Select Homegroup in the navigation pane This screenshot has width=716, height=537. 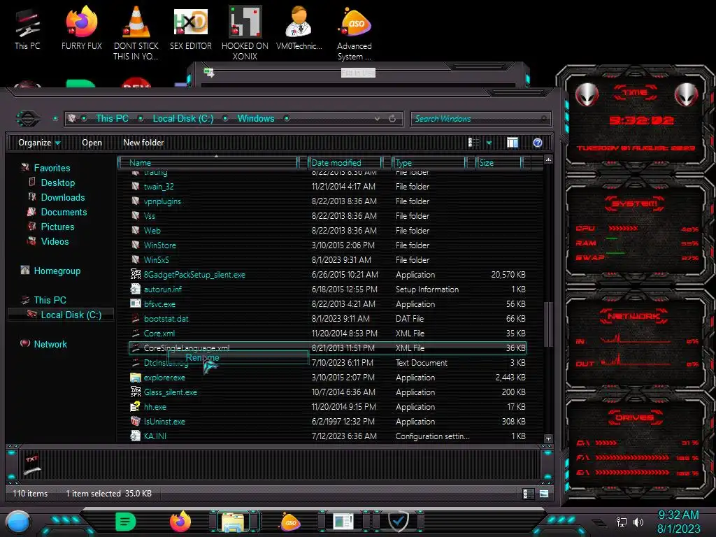(57, 271)
